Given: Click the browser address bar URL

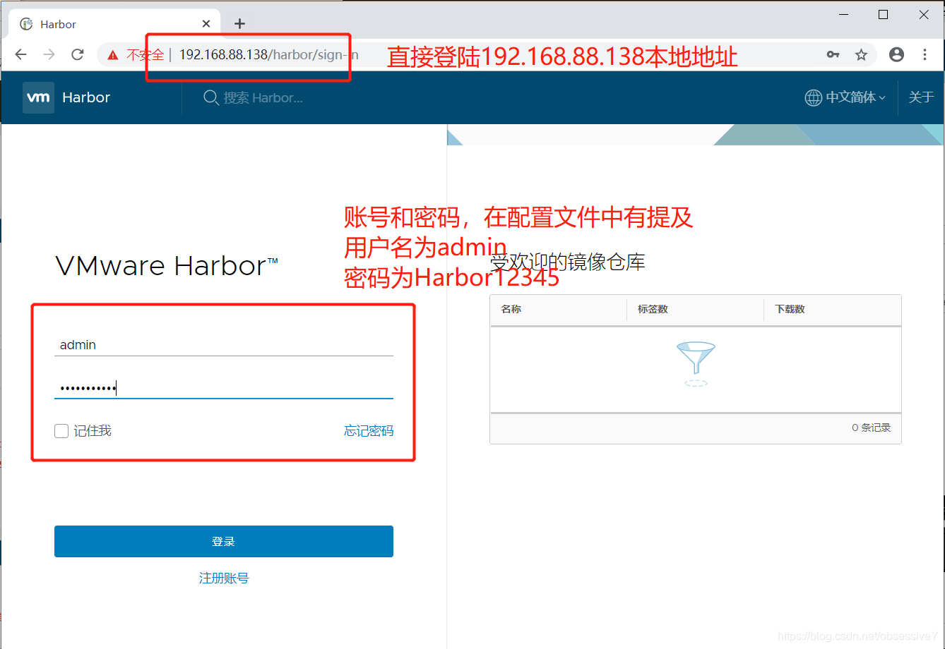Looking at the screenshot, I should point(268,54).
